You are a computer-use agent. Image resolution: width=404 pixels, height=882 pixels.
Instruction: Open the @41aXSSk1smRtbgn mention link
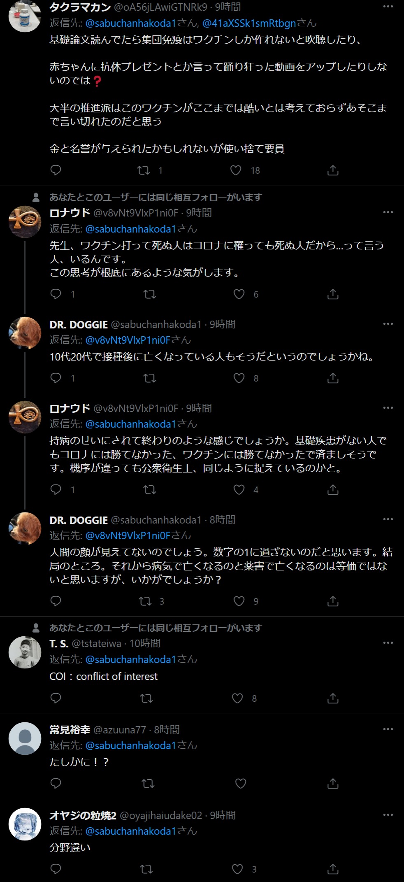click(249, 23)
